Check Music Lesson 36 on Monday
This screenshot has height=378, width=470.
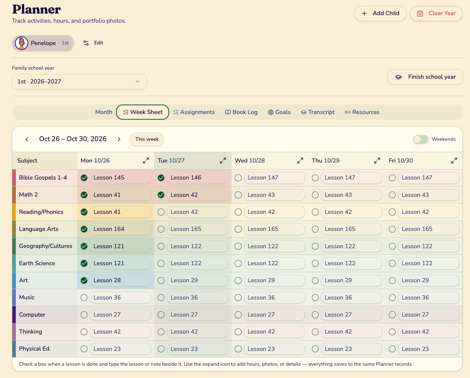[x=84, y=298]
